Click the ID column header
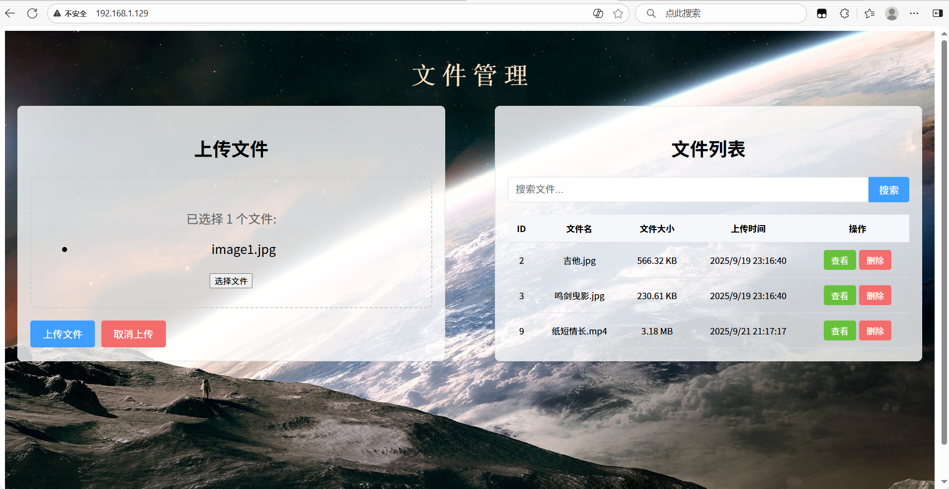The height and width of the screenshot is (489, 949). click(521, 229)
